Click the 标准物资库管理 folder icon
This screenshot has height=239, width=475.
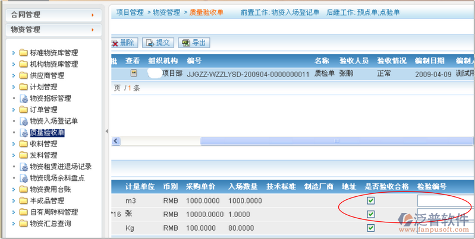[23, 53]
